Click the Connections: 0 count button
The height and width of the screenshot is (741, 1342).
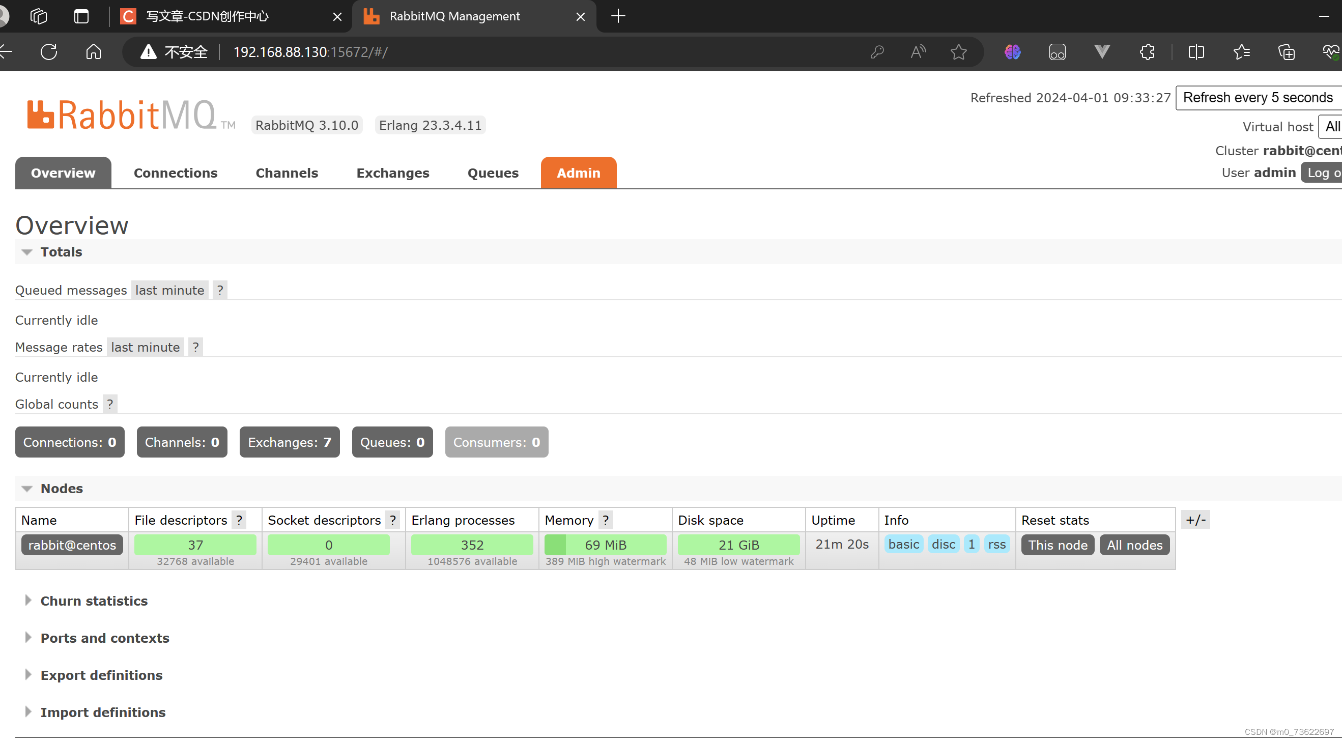tap(70, 442)
